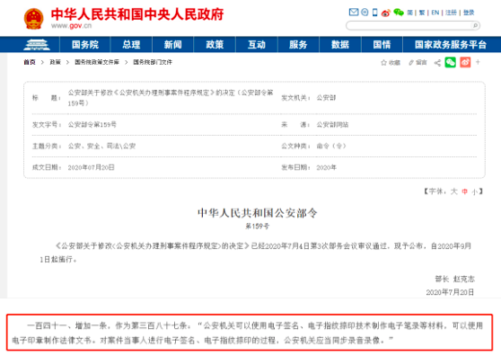
Task: Click the 首页 breadcrumb link
Action: 30,62
